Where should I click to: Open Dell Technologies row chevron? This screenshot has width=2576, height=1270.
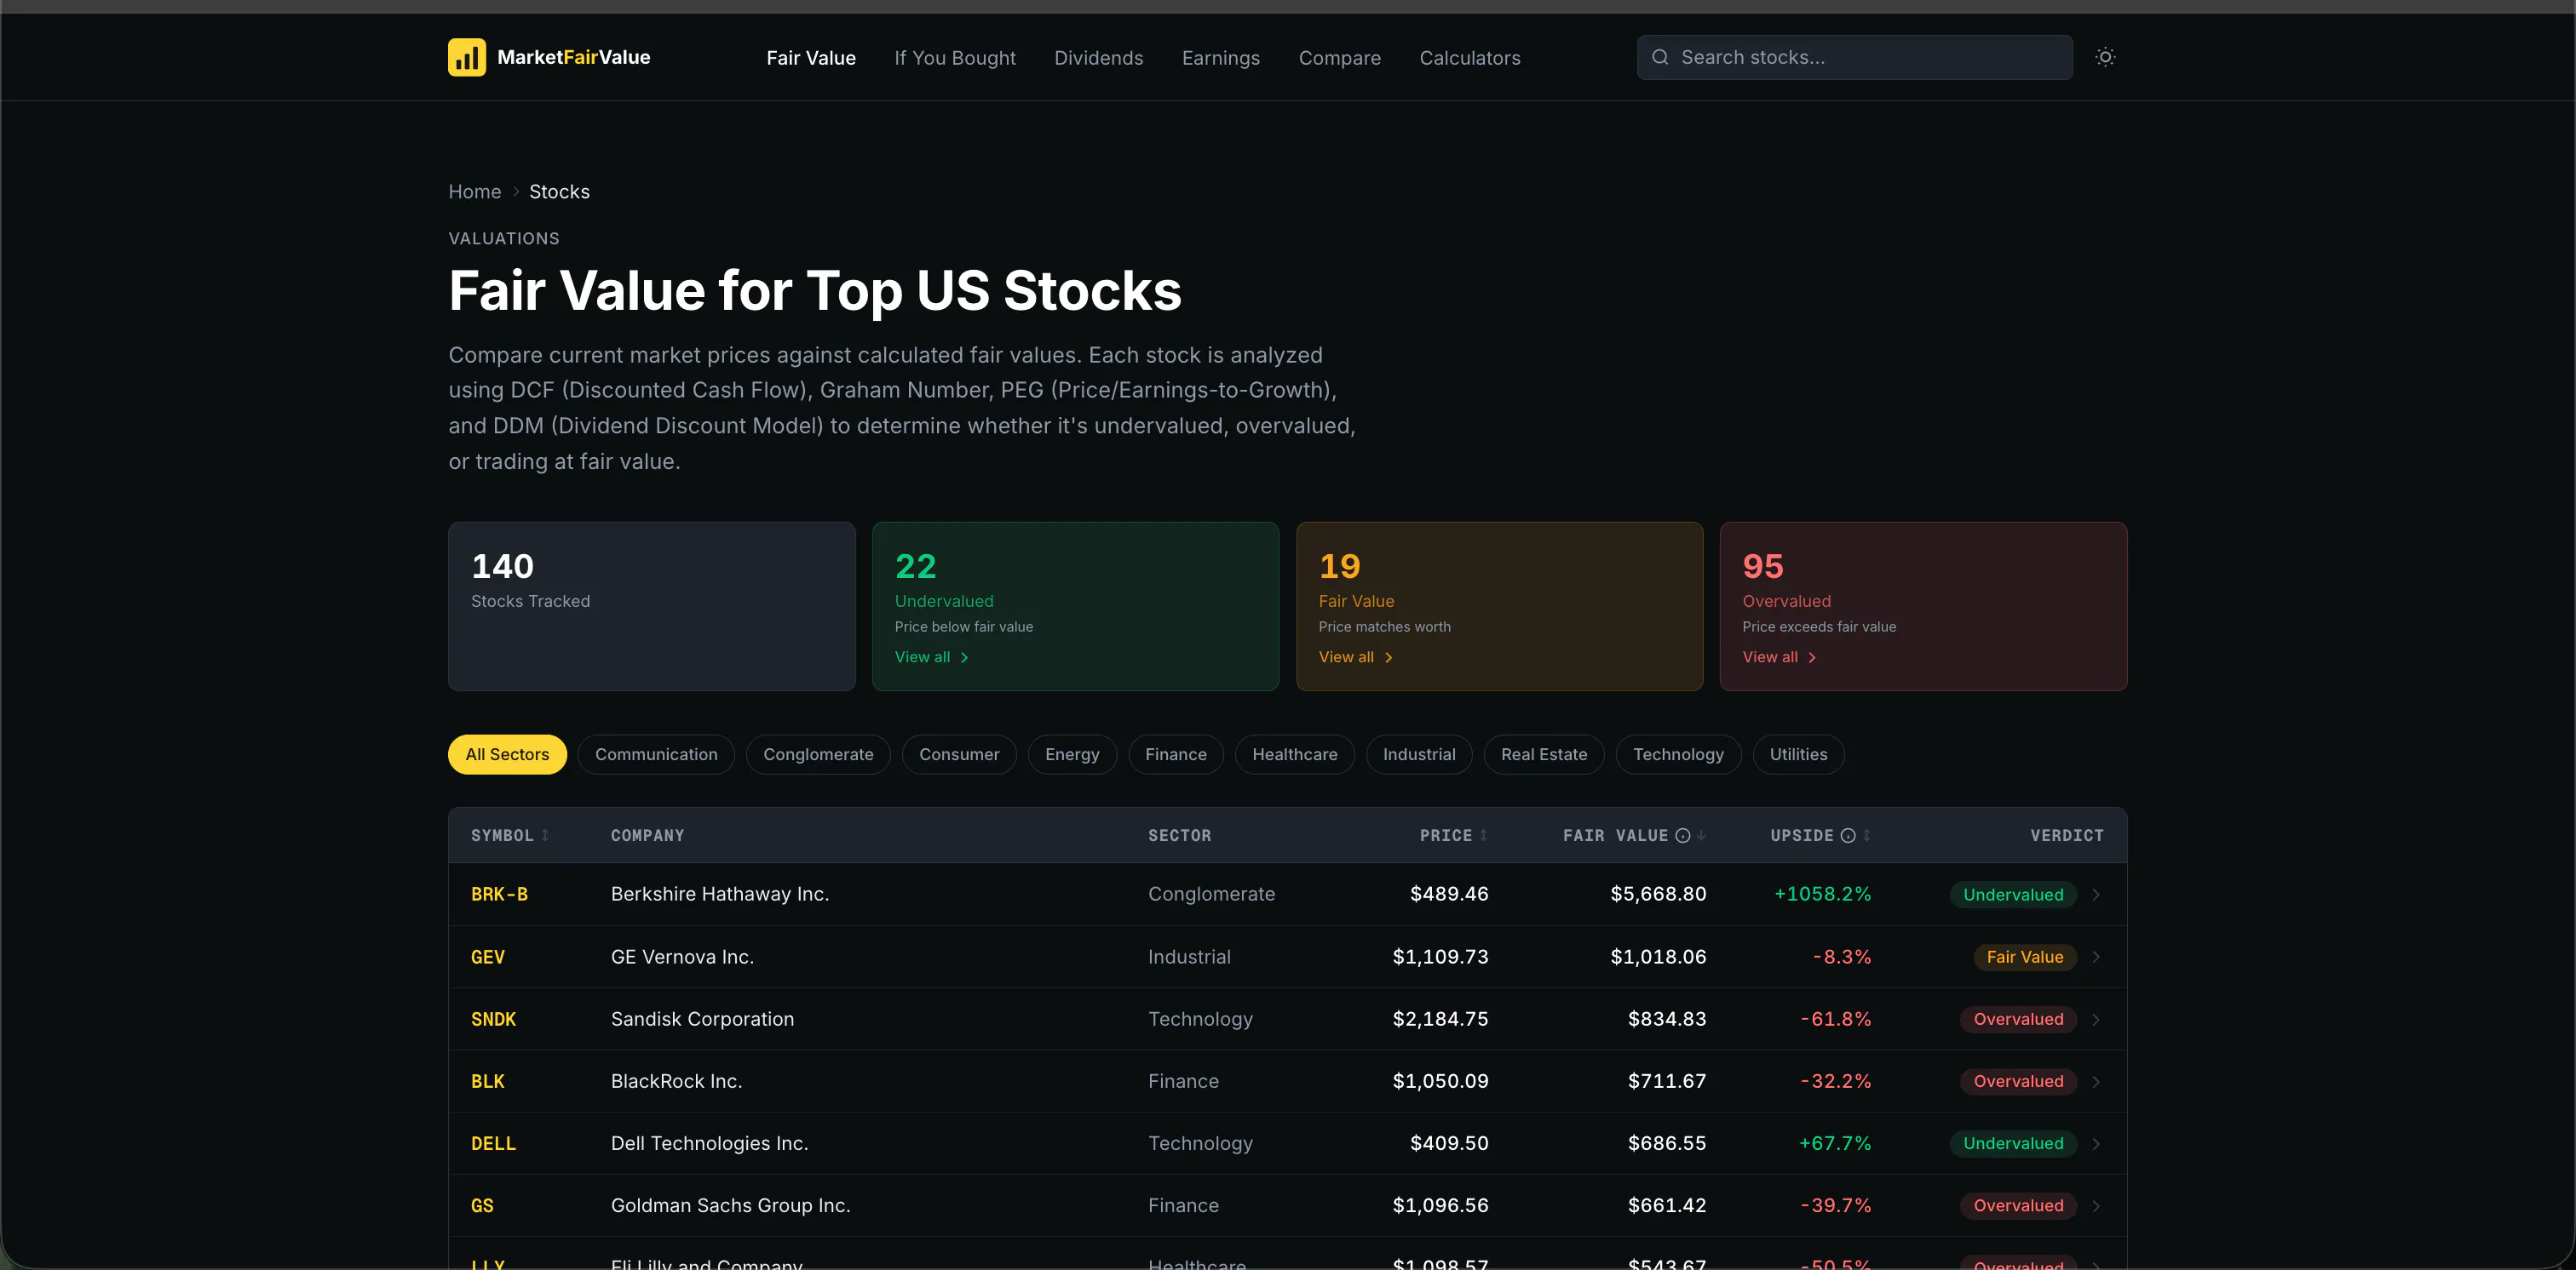[2096, 1143]
